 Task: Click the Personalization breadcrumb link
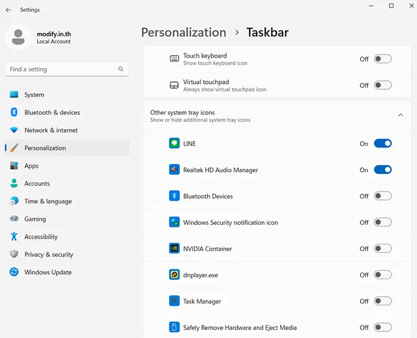click(x=183, y=32)
